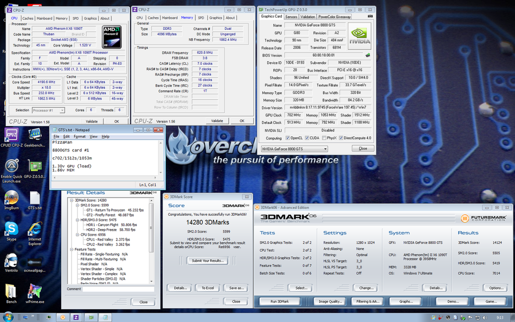Select Enable Quick Launch.exe desktop icon

tap(12, 171)
